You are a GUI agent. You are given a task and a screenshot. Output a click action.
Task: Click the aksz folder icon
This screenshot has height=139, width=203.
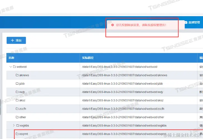(x=17, y=100)
